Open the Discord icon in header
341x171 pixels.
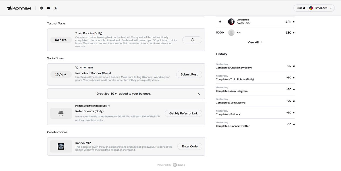tap(49, 8)
